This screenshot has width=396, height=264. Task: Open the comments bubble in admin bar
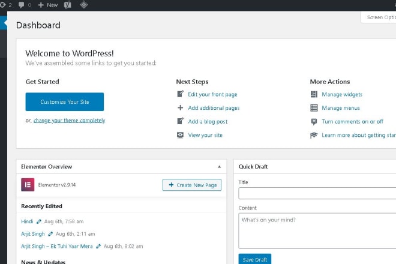(x=25, y=5)
